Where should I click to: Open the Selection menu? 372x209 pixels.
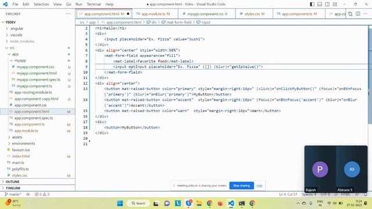(41, 4)
